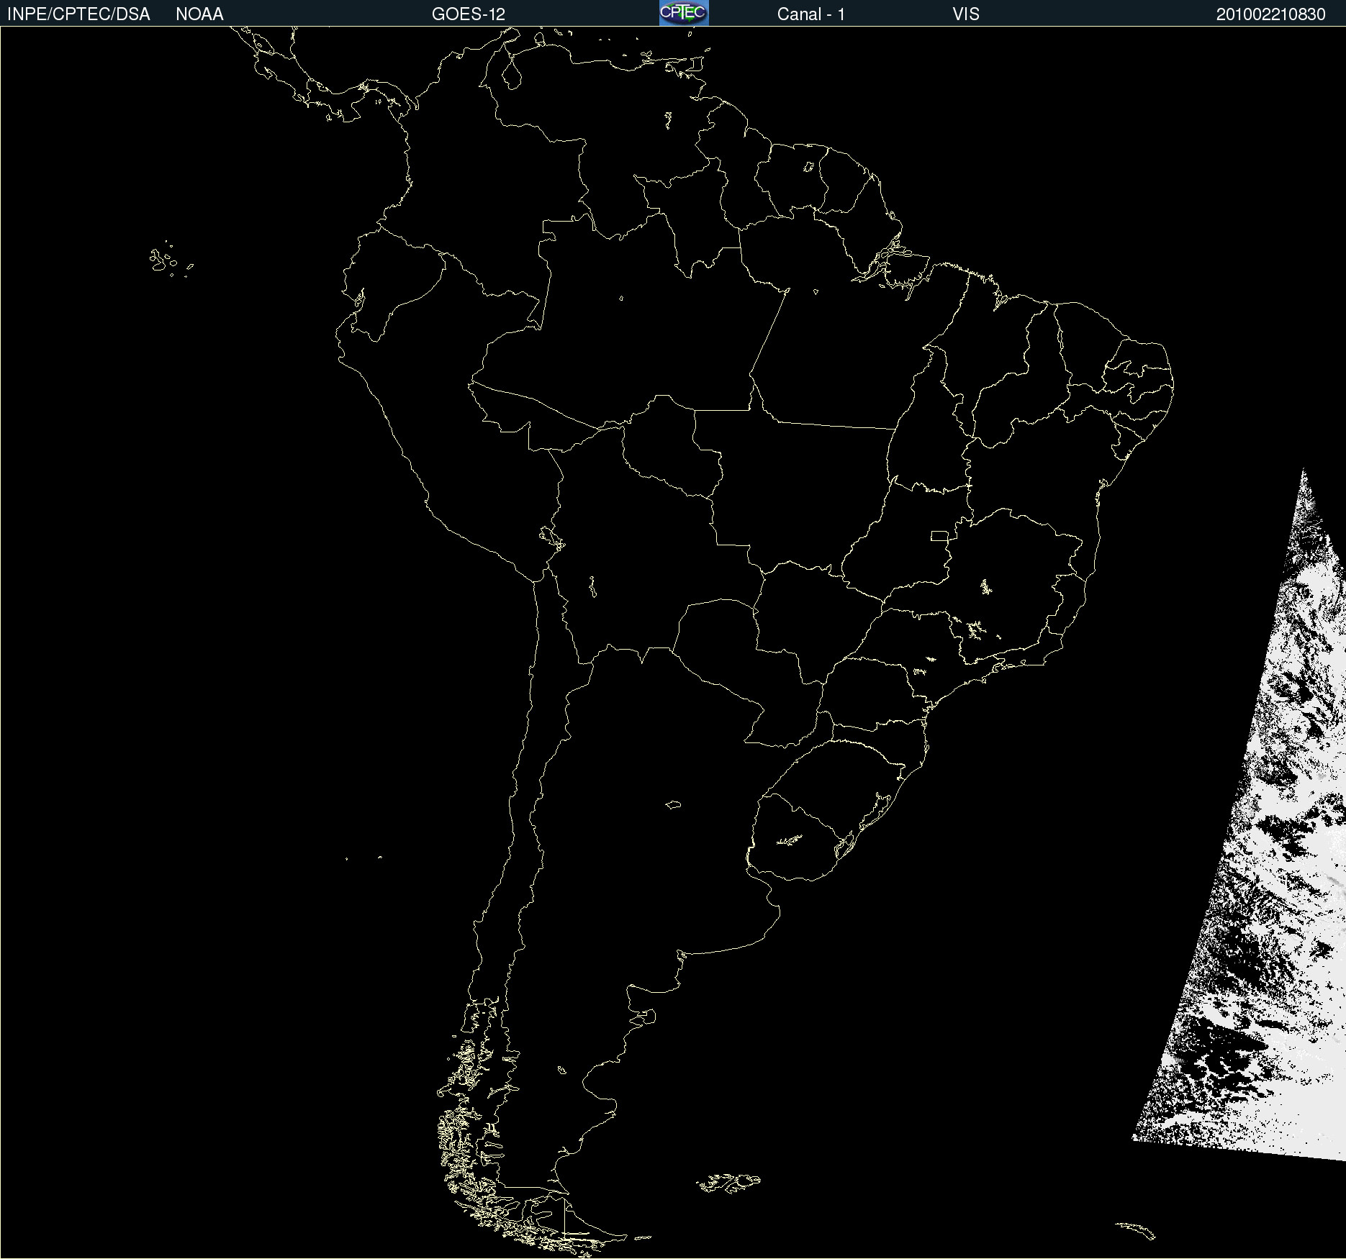This screenshot has height=1259, width=1346.
Task: Click the timestamp 201002210830
Action: click(x=1270, y=14)
